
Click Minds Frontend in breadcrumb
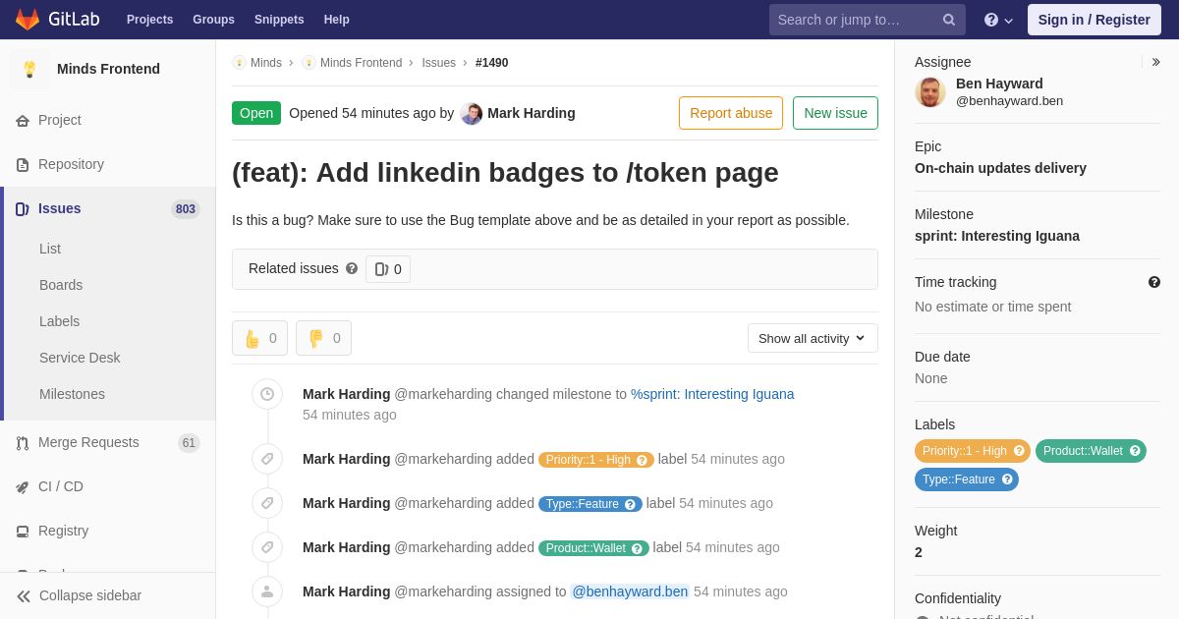[x=361, y=63]
